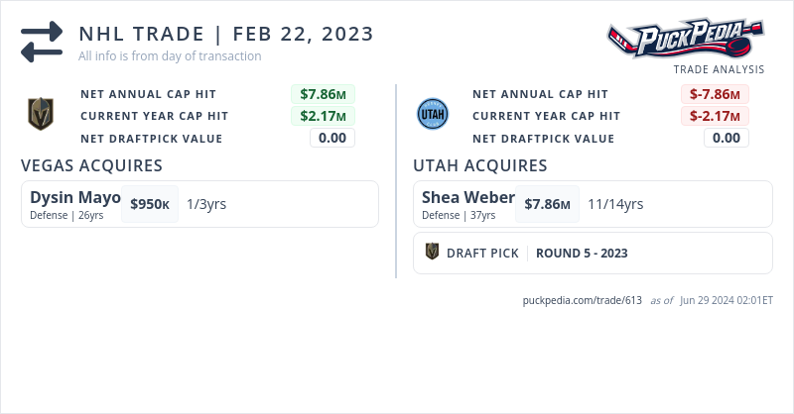Click the Trade Analysis label
Viewport: 794px width, 414px height.
(x=719, y=69)
